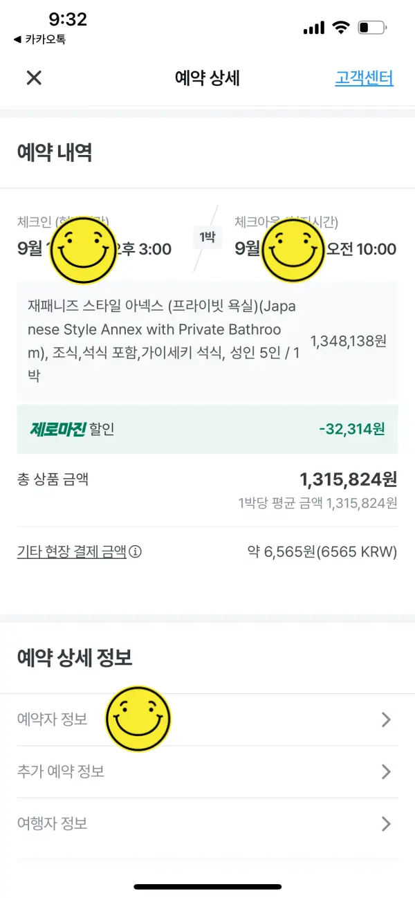This screenshot has width=415, height=898.
Task: Tap the 1박 night-count badge between check-in and check-out
Action: [x=207, y=238]
